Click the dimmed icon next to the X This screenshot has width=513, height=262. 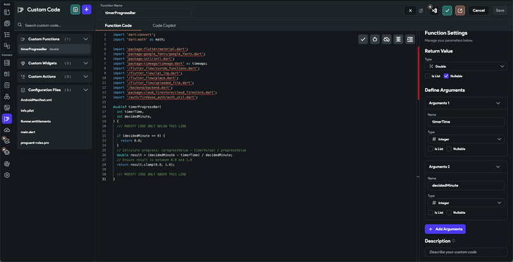click(x=421, y=10)
